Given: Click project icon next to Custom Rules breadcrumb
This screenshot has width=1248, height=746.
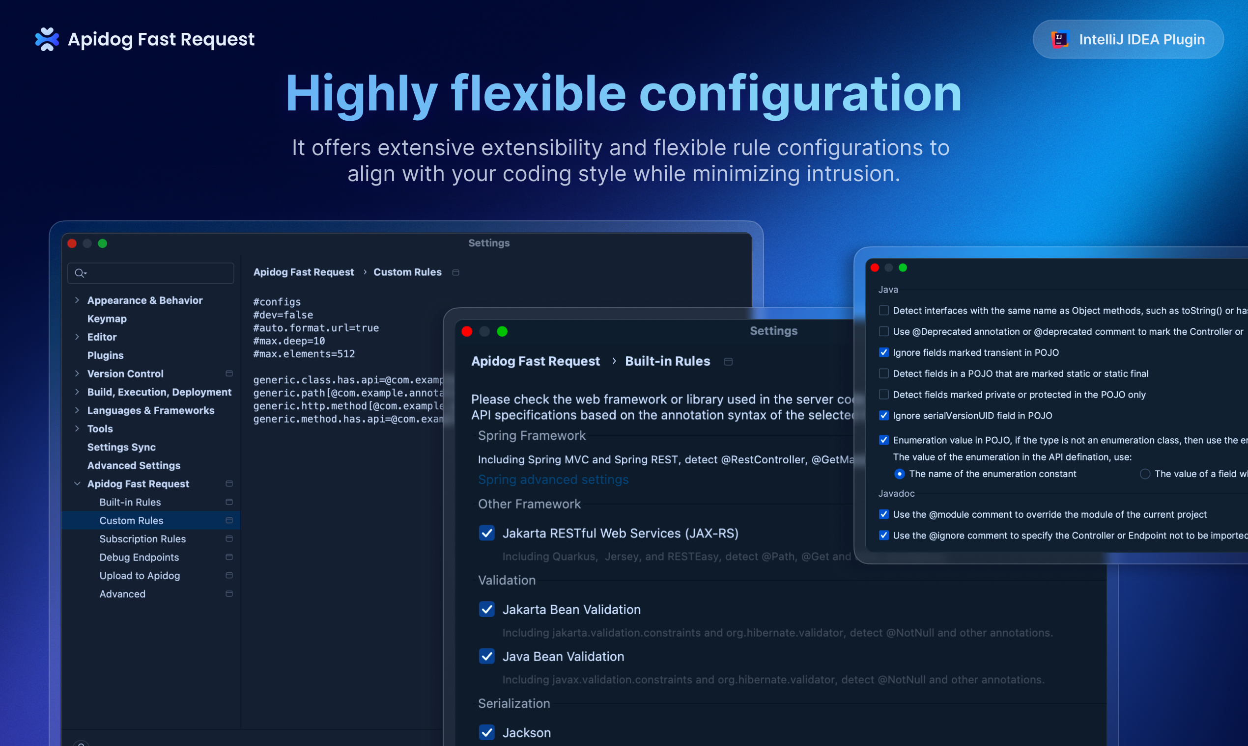Looking at the screenshot, I should point(456,272).
